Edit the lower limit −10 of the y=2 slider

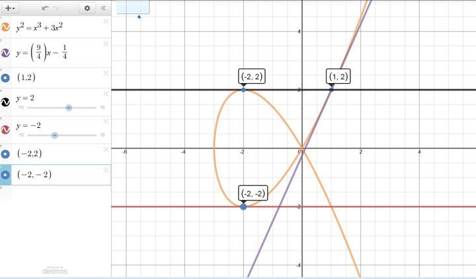(20, 108)
